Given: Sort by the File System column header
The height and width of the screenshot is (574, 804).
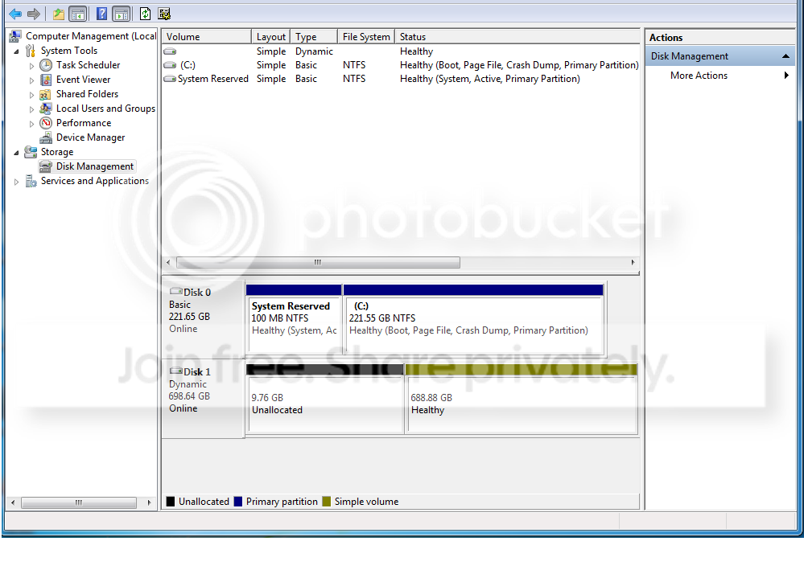Looking at the screenshot, I should click(x=366, y=37).
